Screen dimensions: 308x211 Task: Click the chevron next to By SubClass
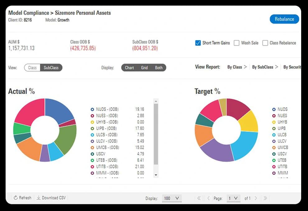pos(277,67)
